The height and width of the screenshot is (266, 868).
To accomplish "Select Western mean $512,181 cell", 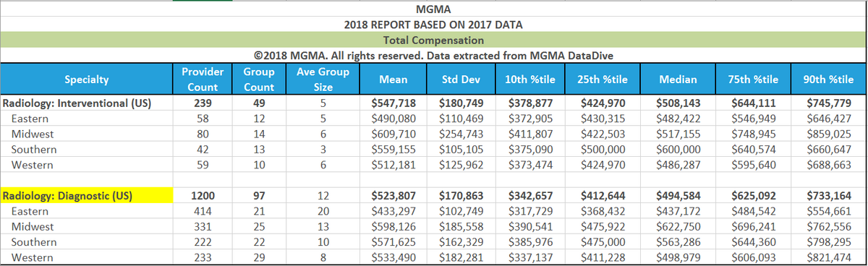I will 394,165.
